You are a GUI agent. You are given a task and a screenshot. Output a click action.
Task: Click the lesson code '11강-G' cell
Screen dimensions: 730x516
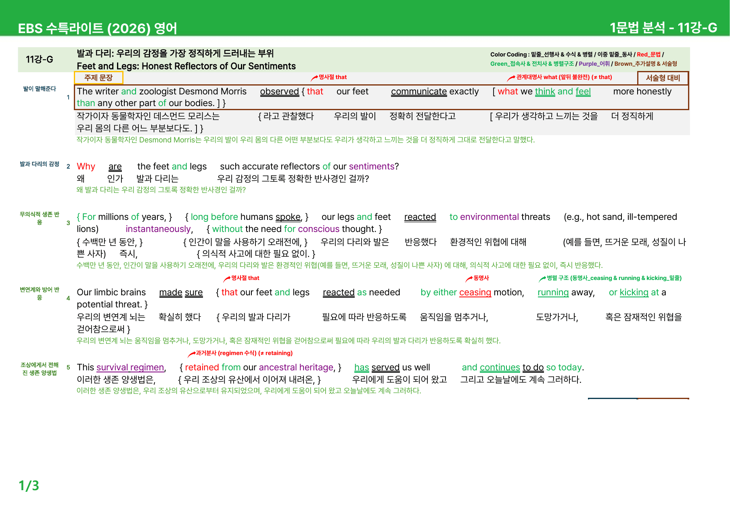pyautogui.click(x=40, y=59)
